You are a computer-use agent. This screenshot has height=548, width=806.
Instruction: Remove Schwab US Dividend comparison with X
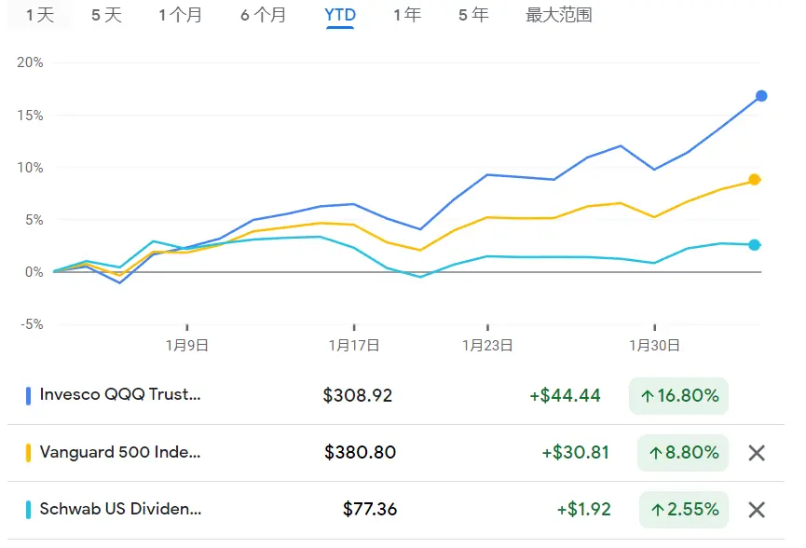point(756,510)
